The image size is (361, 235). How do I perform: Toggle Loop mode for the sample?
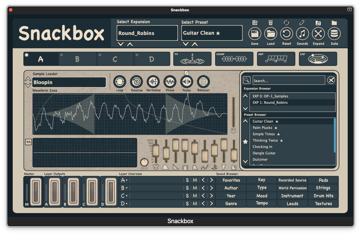tap(120, 82)
